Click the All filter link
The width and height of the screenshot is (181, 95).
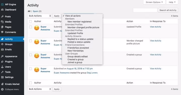tap(29, 11)
